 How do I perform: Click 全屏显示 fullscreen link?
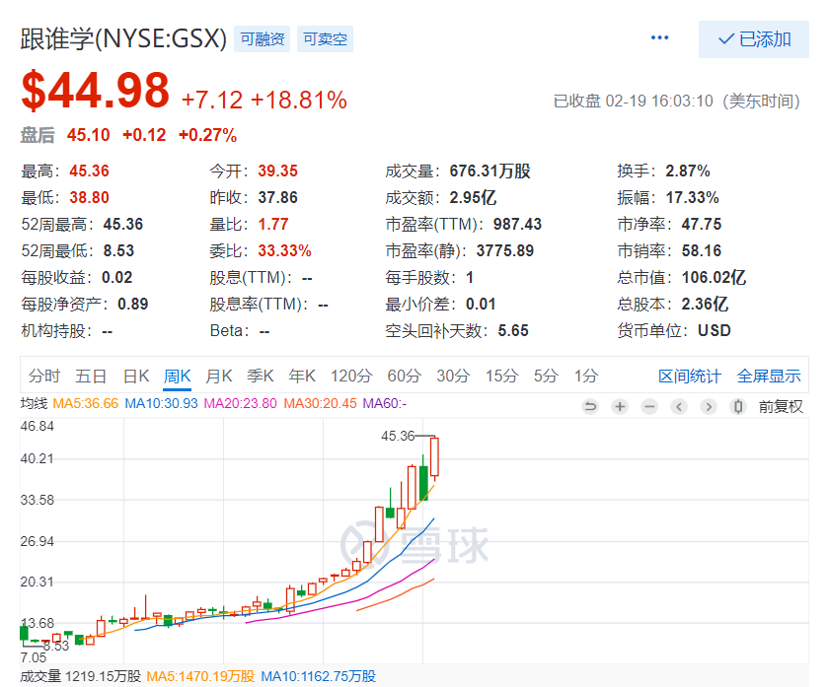pyautogui.click(x=769, y=376)
